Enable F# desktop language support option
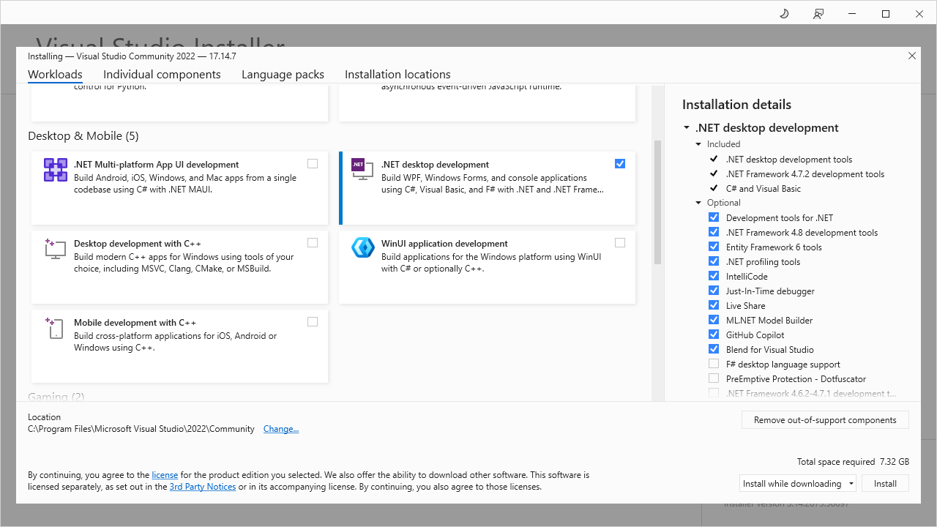Screen dimensions: 937x527 (714, 364)
